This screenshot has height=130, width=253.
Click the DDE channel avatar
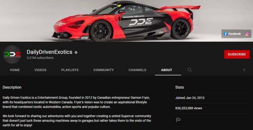12,54
